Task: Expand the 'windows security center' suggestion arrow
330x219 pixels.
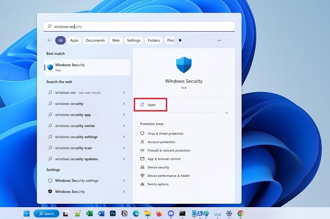Action: 124,126
